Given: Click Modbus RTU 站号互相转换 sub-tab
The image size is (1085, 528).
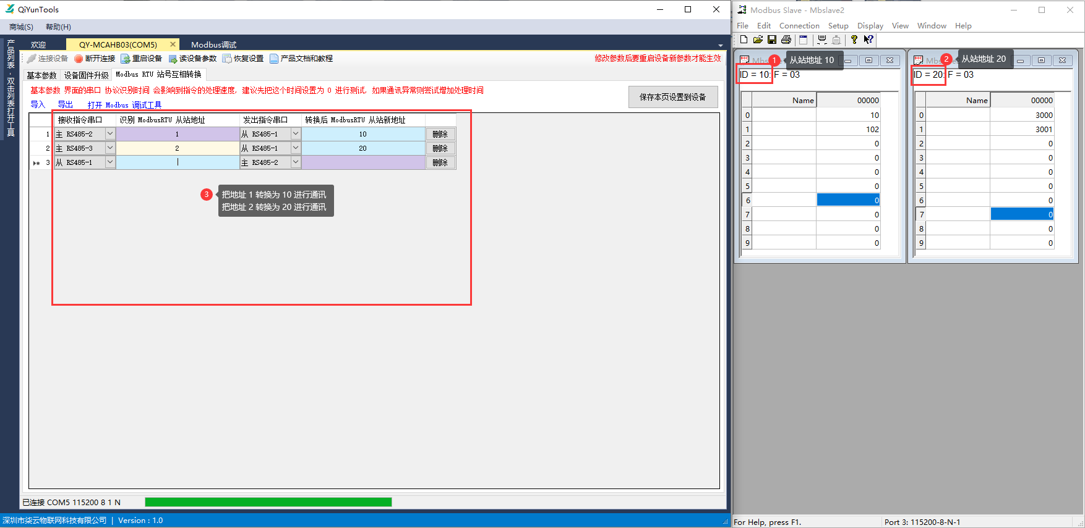Looking at the screenshot, I should pos(158,75).
